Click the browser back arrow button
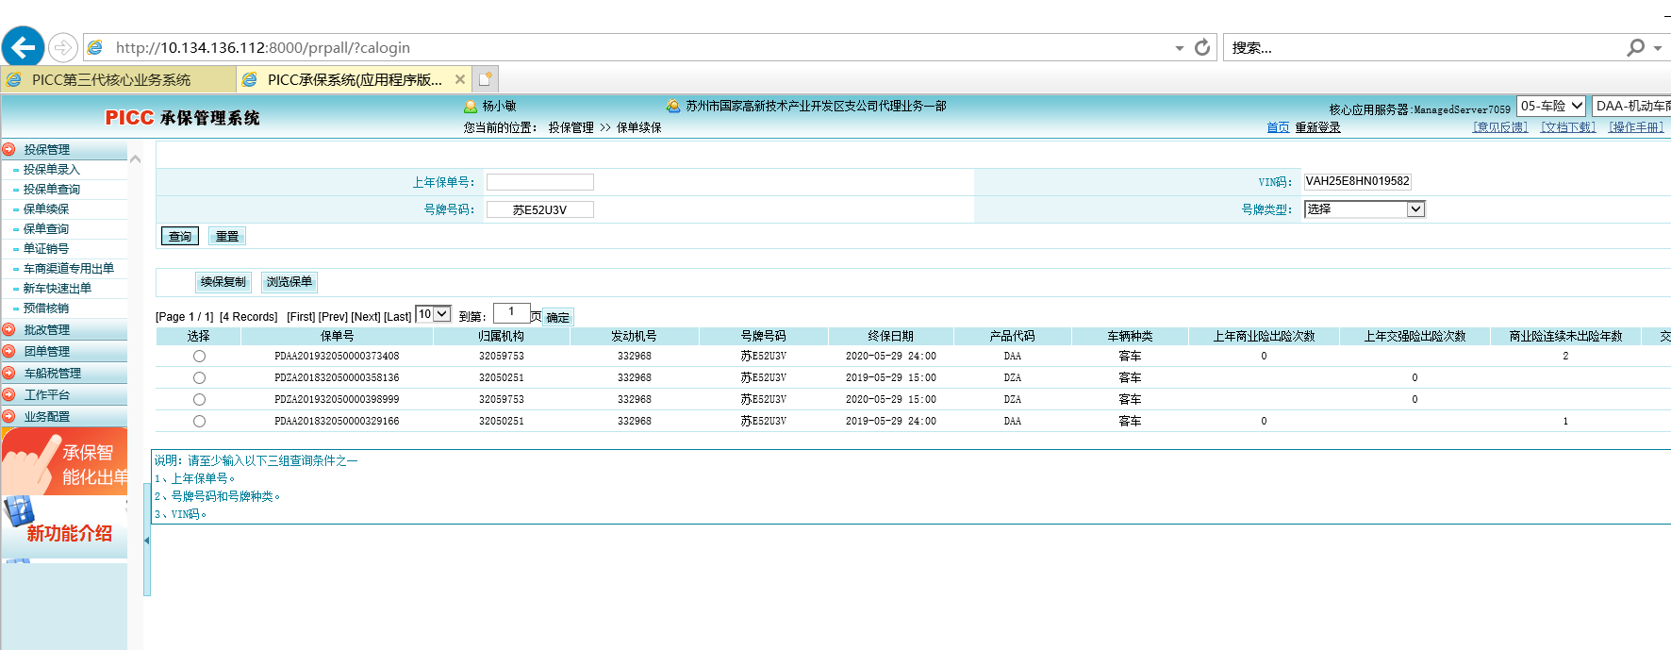Screen dimensions: 1671x650 click(x=24, y=47)
